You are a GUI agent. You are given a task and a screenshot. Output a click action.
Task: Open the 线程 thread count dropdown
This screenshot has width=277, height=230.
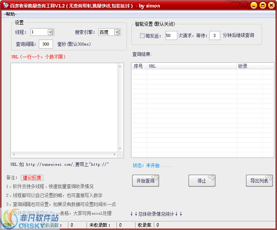click(x=50, y=32)
